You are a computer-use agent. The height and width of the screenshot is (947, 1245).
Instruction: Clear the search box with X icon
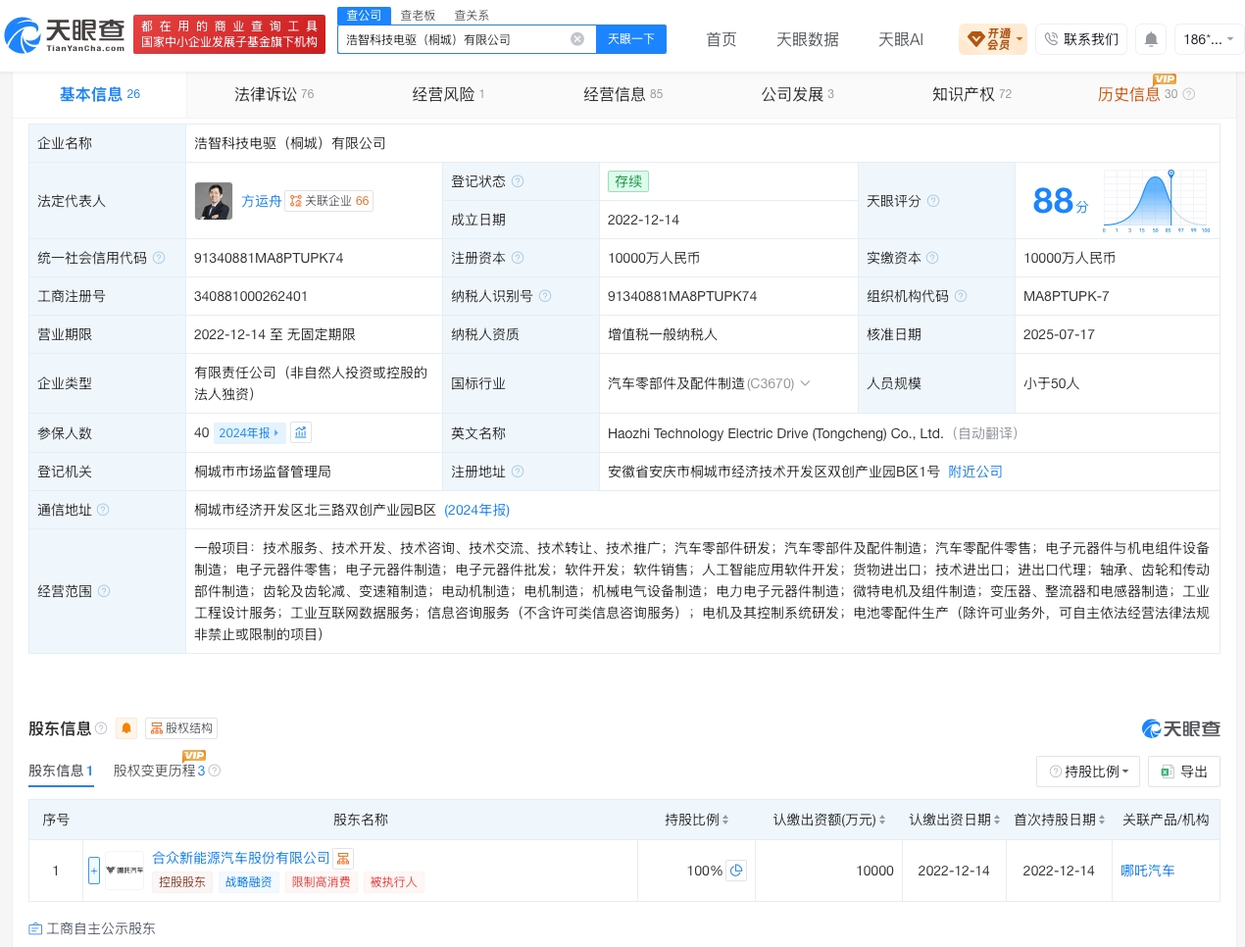tap(577, 39)
